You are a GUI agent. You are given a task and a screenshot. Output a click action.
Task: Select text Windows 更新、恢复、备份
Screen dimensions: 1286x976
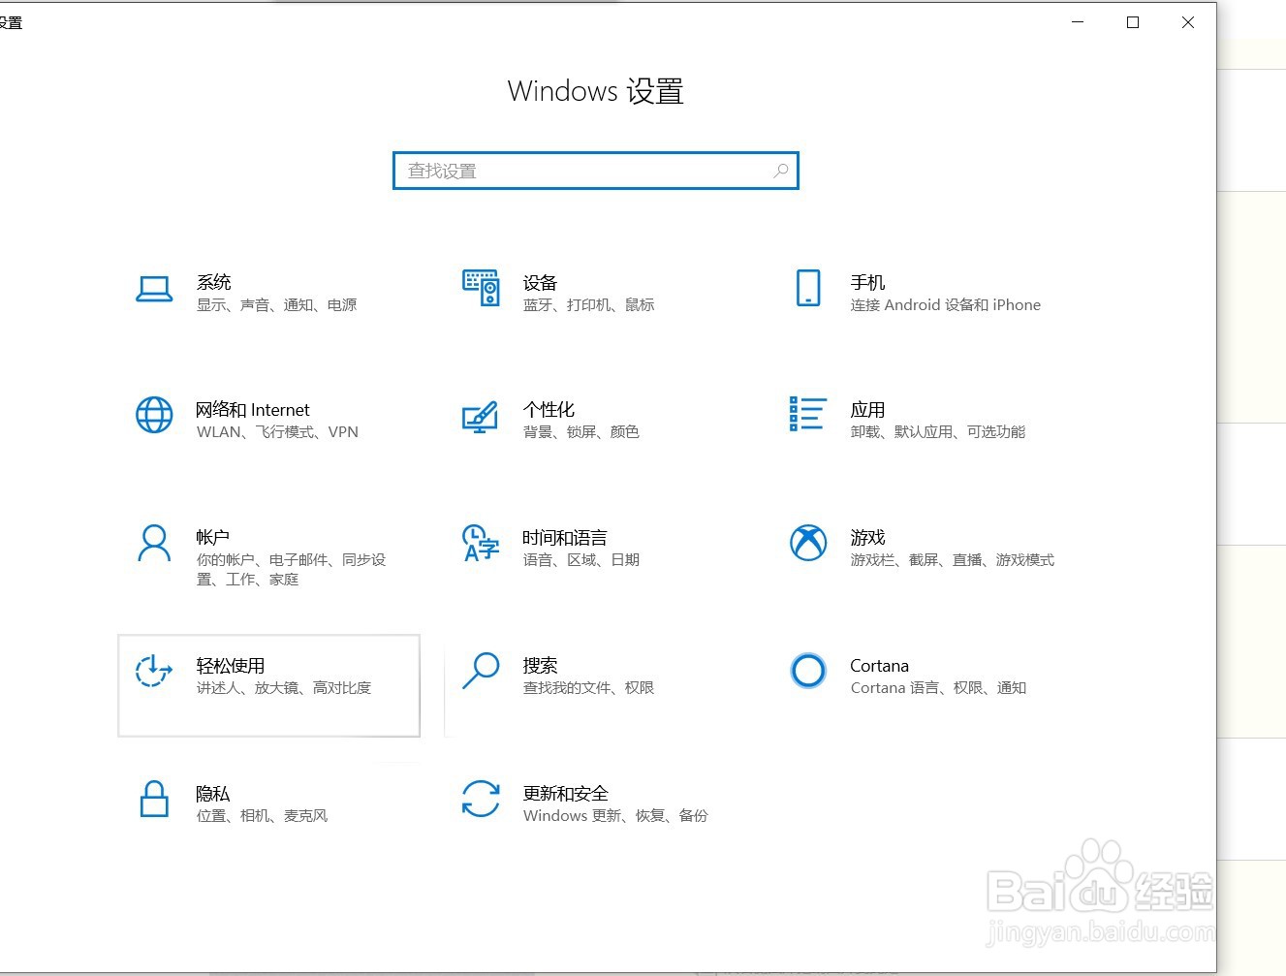pyautogui.click(x=616, y=816)
